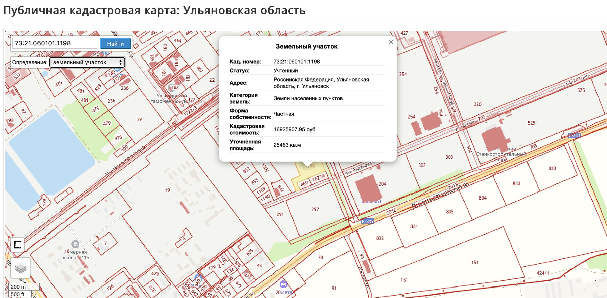Image resolution: width=607 pixels, height=298 pixels.
Task: Click the P-241 road shield near Accord
Action: [367, 221]
